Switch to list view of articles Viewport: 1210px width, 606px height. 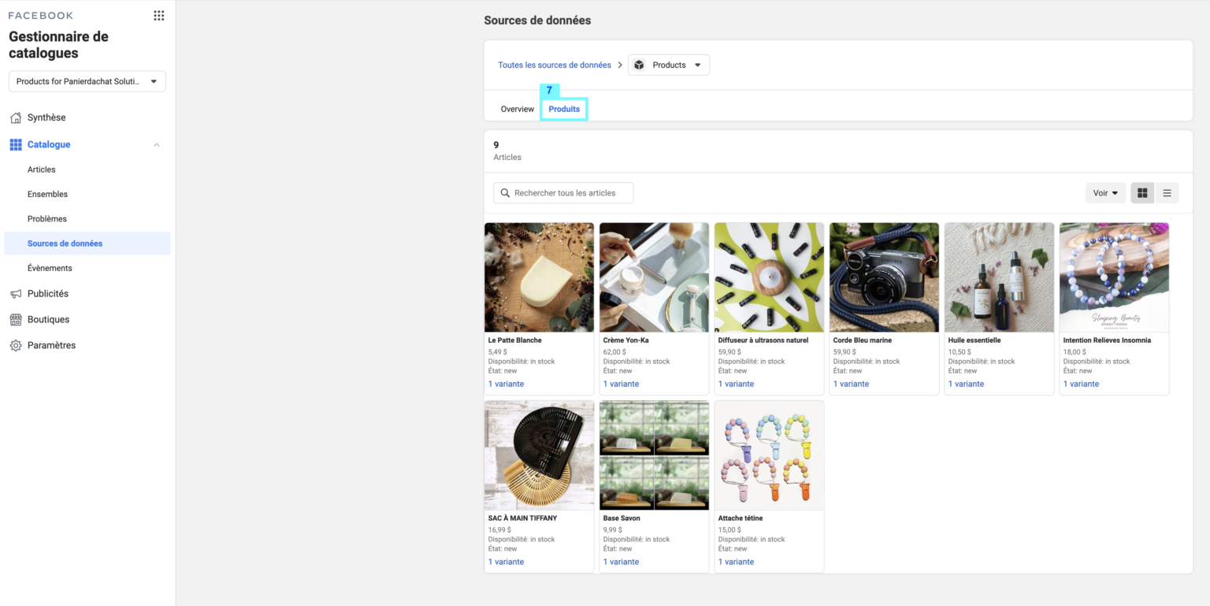(1167, 192)
